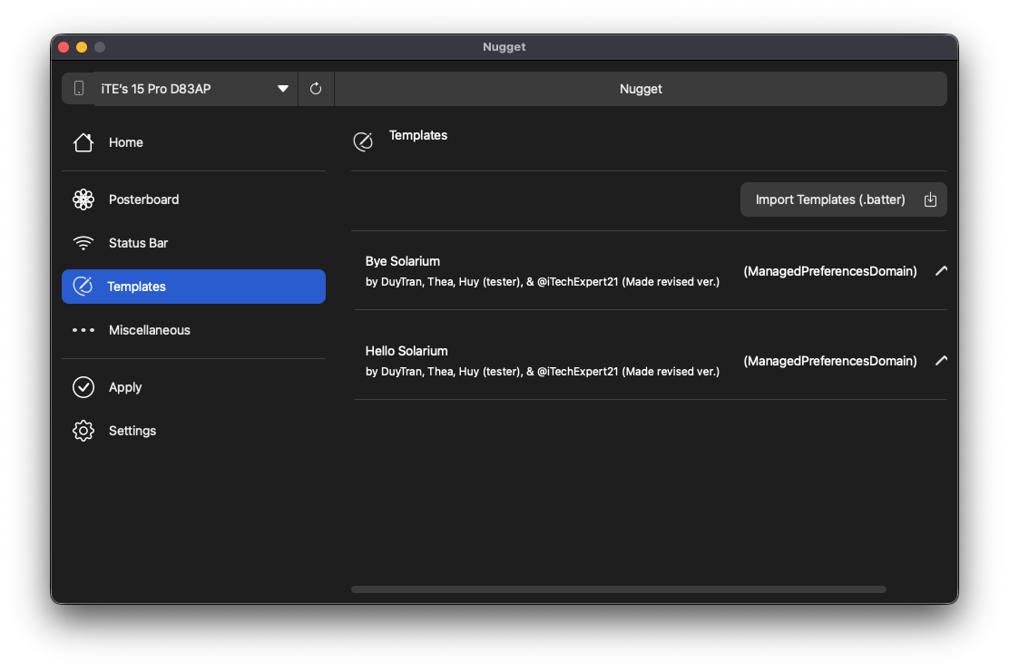Go to the Home page
Viewport: 1009px width, 671px height.
(x=193, y=142)
